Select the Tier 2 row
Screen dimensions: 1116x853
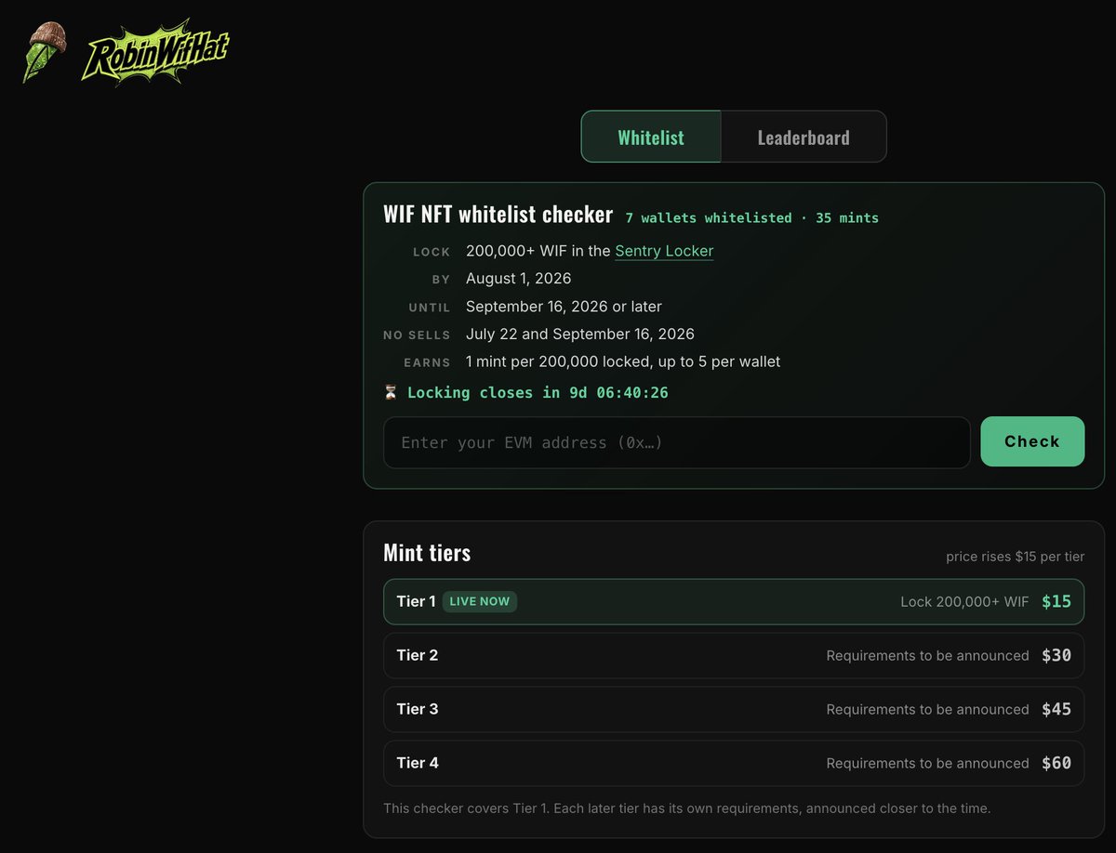[734, 655]
